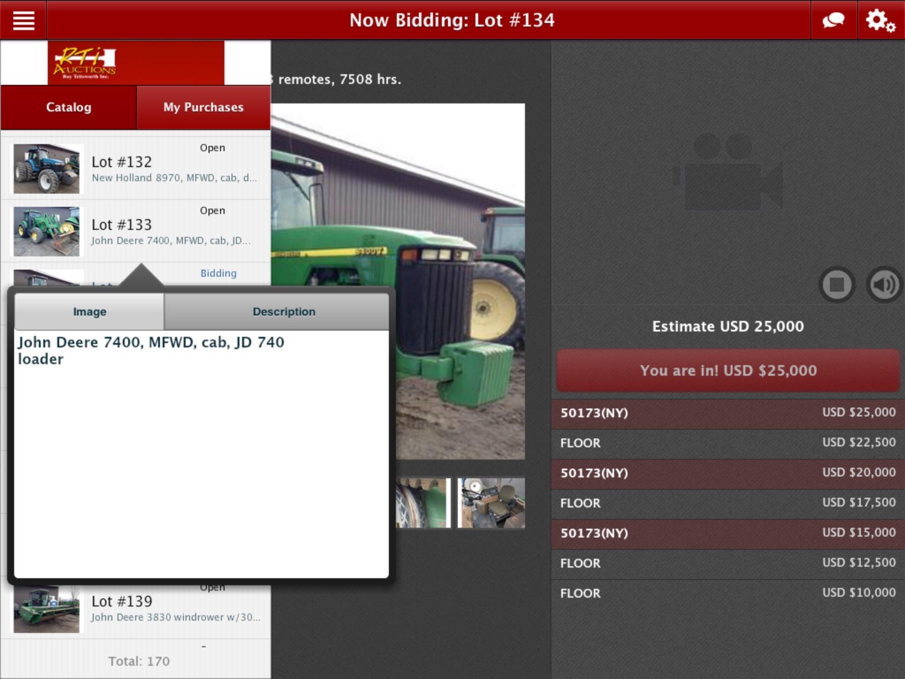Click the 'Now Bidding: Lot #134' title
Viewport: 905px width, 679px height.
[x=452, y=20]
